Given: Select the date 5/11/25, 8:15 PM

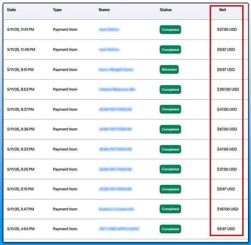Looking at the screenshot, I should click(x=20, y=189).
